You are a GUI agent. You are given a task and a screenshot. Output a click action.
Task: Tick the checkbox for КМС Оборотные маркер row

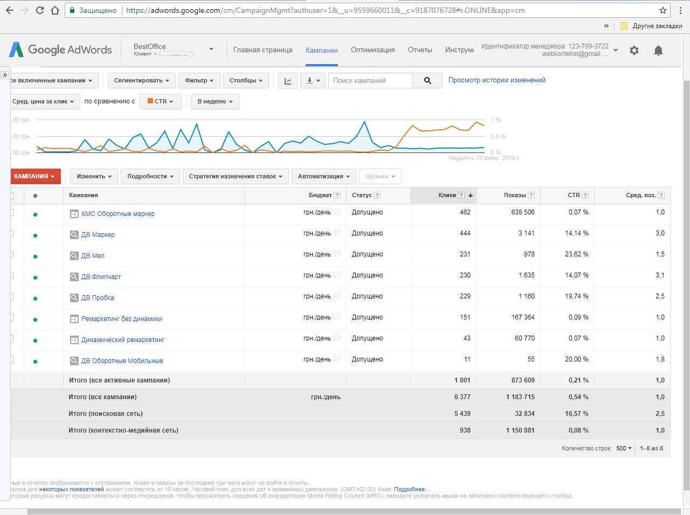[x=11, y=212]
